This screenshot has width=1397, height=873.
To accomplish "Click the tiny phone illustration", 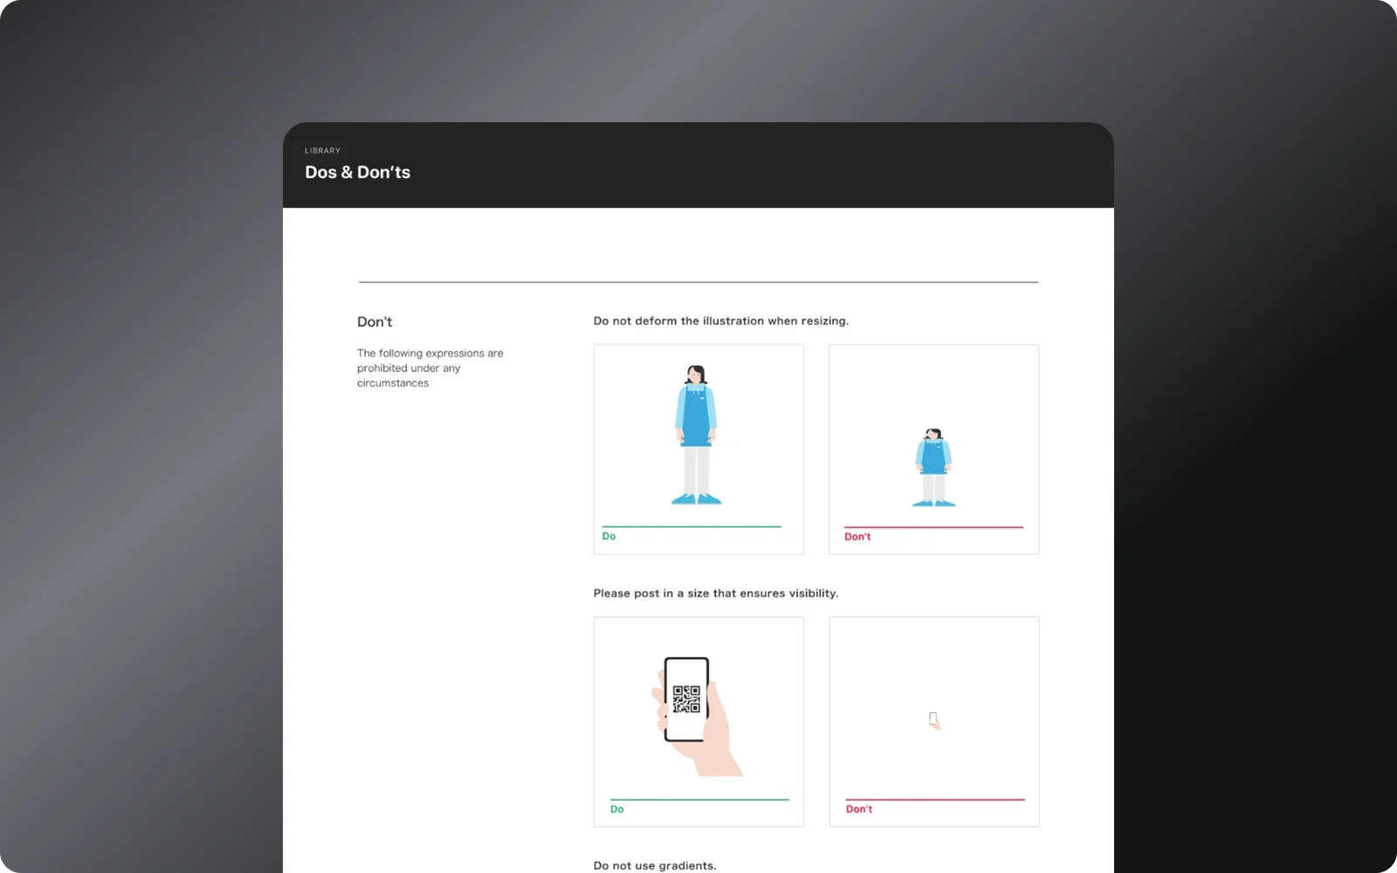I will tap(934, 720).
